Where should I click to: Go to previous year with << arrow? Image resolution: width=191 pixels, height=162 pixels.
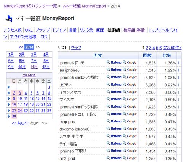21,47
